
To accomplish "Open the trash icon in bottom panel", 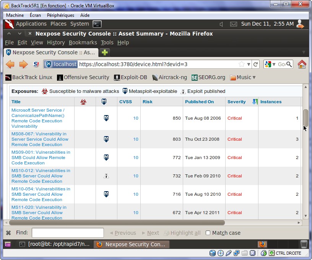I will point(304,244).
